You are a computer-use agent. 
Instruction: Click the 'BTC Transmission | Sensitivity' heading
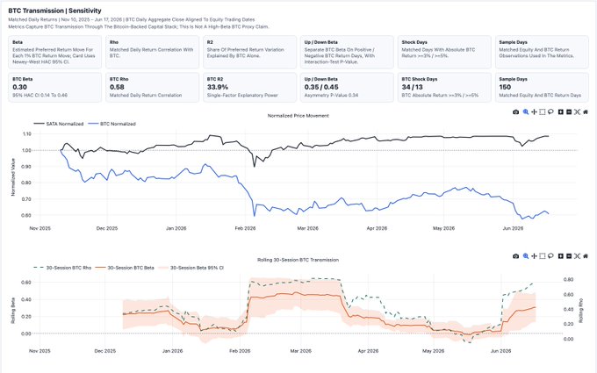(x=54, y=11)
